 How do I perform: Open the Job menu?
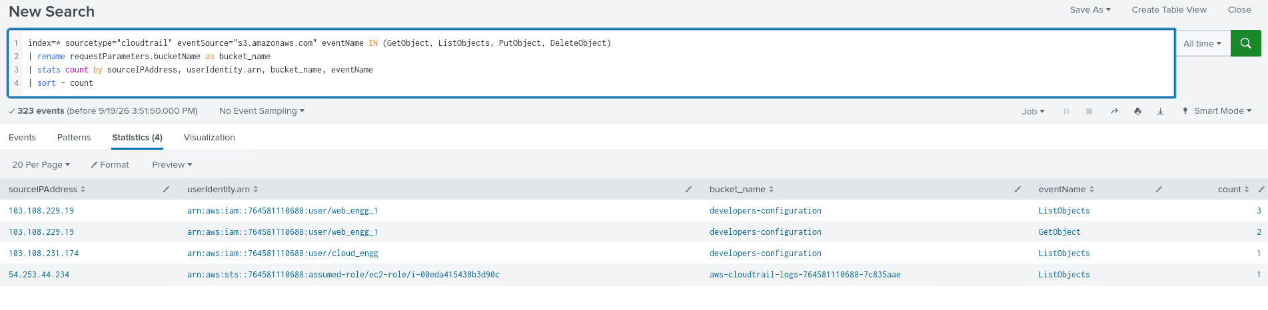point(1033,111)
